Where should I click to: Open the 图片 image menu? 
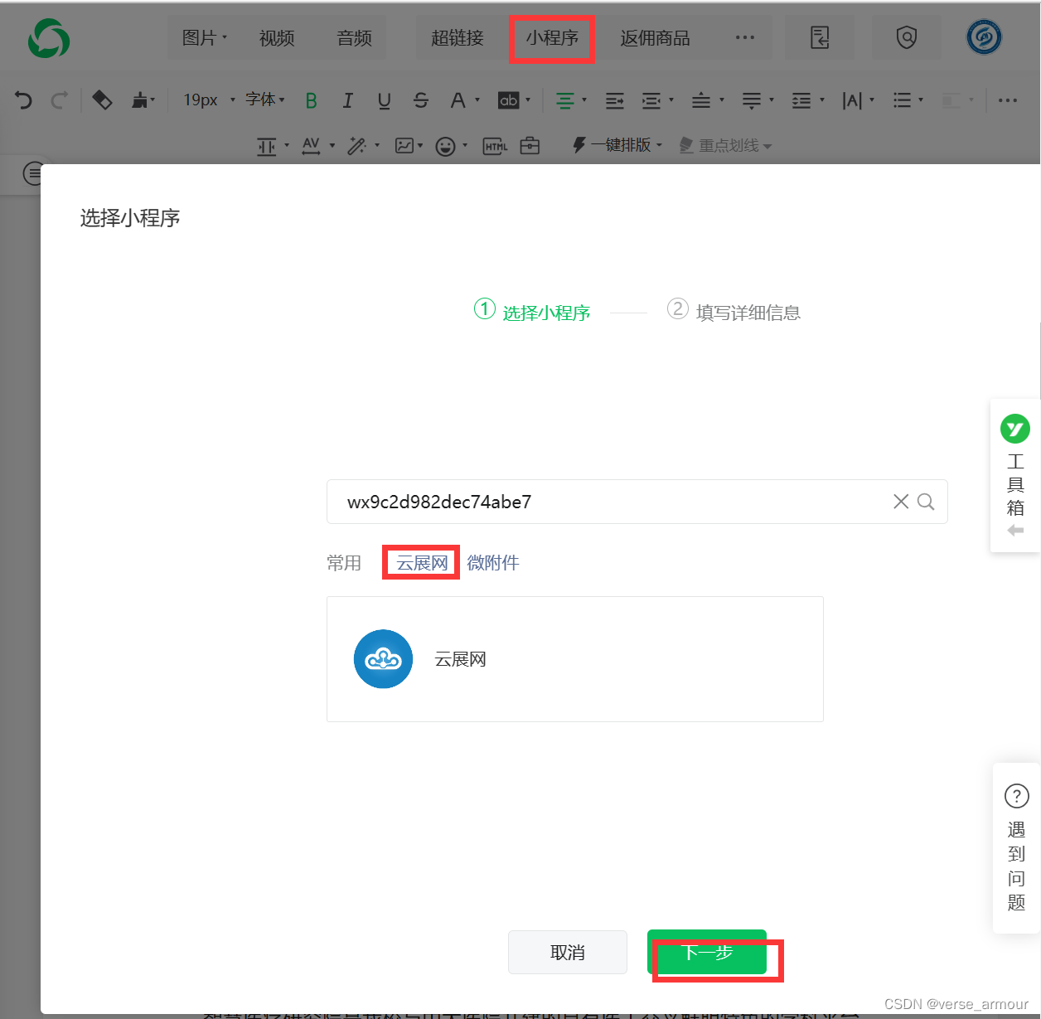[x=204, y=38]
